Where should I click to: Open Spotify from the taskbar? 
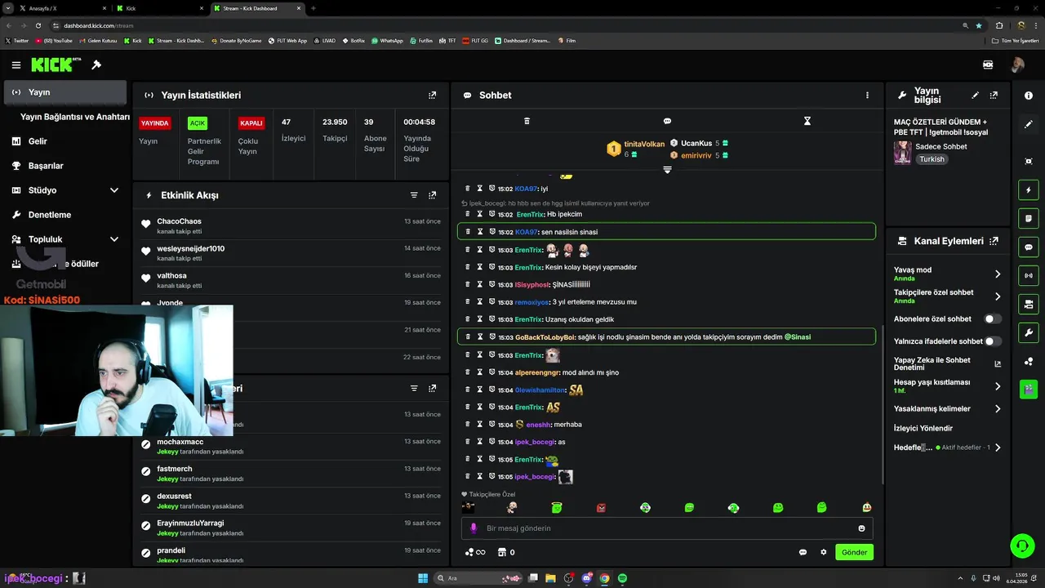[622, 578]
